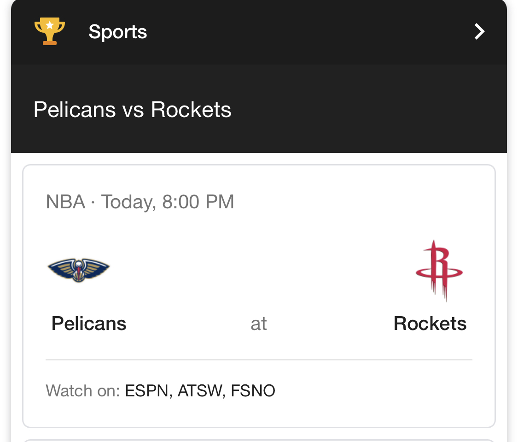Select the Rockets team name

(x=430, y=324)
